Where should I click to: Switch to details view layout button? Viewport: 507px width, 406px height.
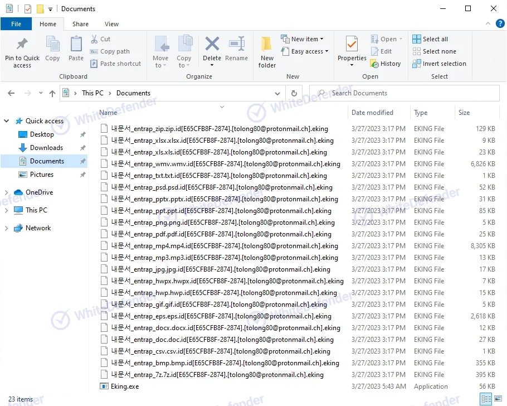pyautogui.click(x=485, y=399)
